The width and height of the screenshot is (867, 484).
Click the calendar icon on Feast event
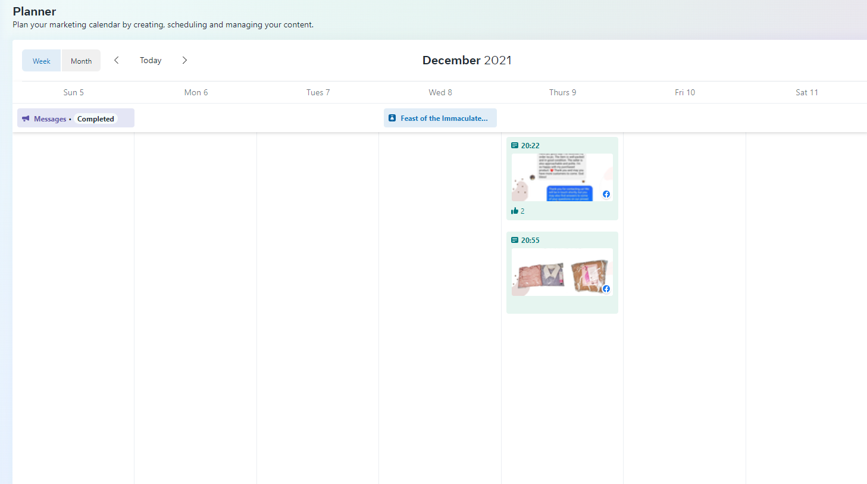(392, 118)
